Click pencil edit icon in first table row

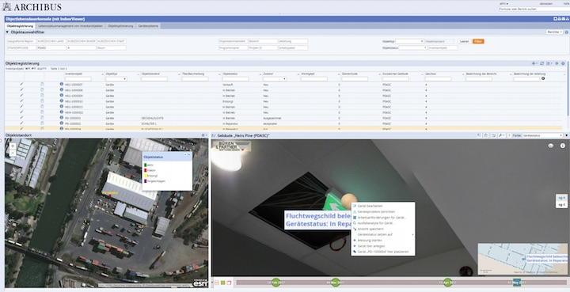click(x=21, y=84)
